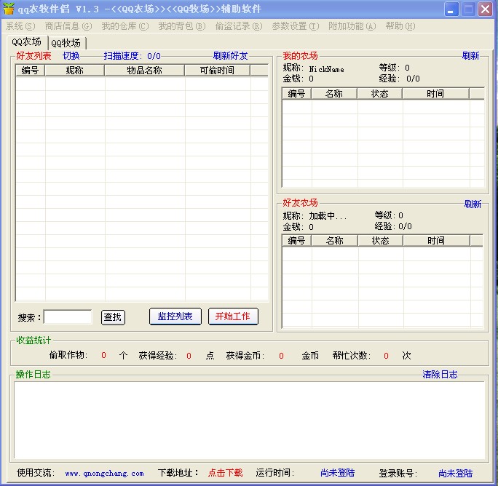
Task: Click the red 开始工作 button
Action: pyautogui.click(x=233, y=316)
